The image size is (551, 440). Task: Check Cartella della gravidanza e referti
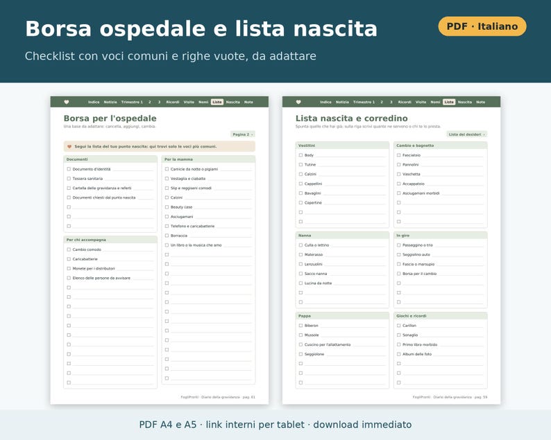point(69,188)
